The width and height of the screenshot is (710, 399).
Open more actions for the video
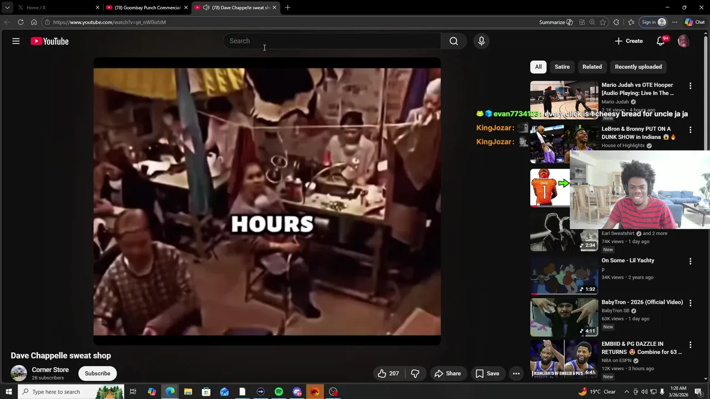516,374
